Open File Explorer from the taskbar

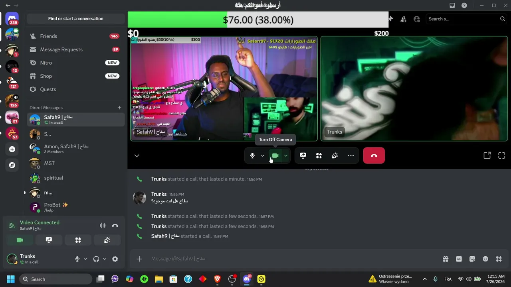(159, 279)
